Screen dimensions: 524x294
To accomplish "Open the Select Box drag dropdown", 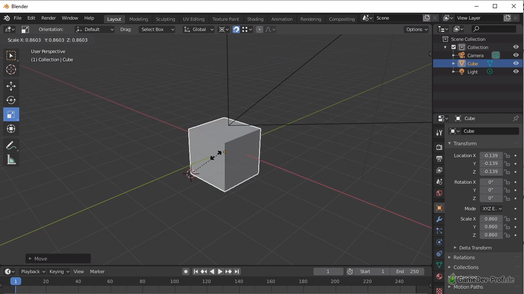I will 157,29.
